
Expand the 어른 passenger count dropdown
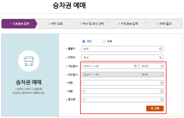point(122,83)
